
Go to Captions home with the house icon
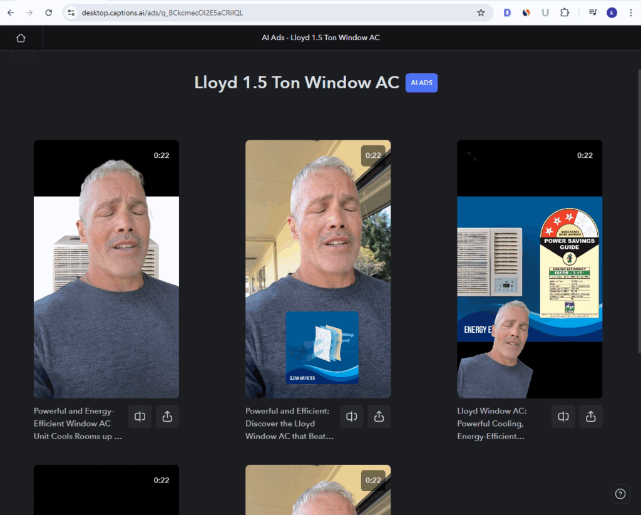[x=21, y=38]
